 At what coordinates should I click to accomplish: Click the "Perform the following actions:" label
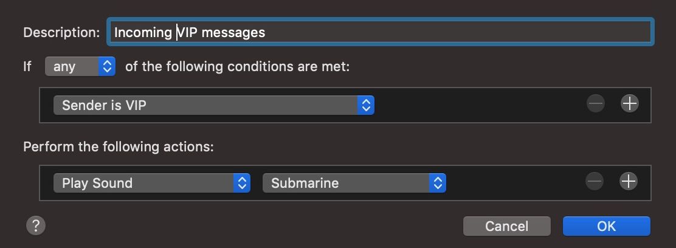tap(119, 147)
